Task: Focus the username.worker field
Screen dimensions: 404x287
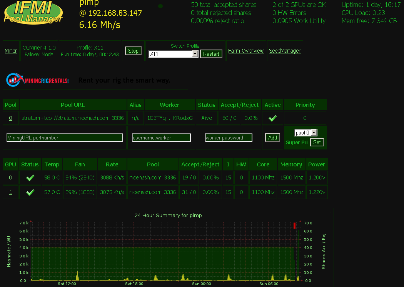Action: coord(161,138)
